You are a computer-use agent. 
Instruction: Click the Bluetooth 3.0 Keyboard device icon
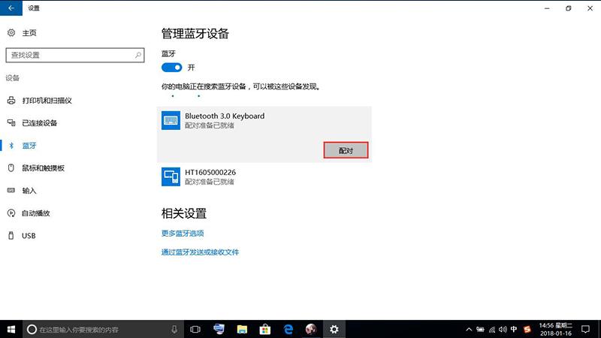point(171,120)
